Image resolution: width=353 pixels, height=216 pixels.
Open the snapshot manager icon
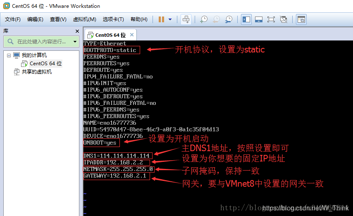click(x=229, y=19)
